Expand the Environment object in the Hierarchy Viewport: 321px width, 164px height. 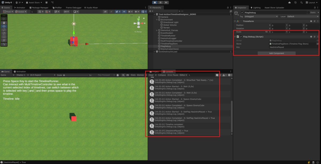[x=156, y=19]
